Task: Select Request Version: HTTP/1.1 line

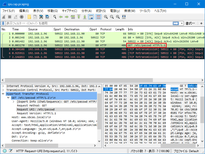Action: pos(37,113)
